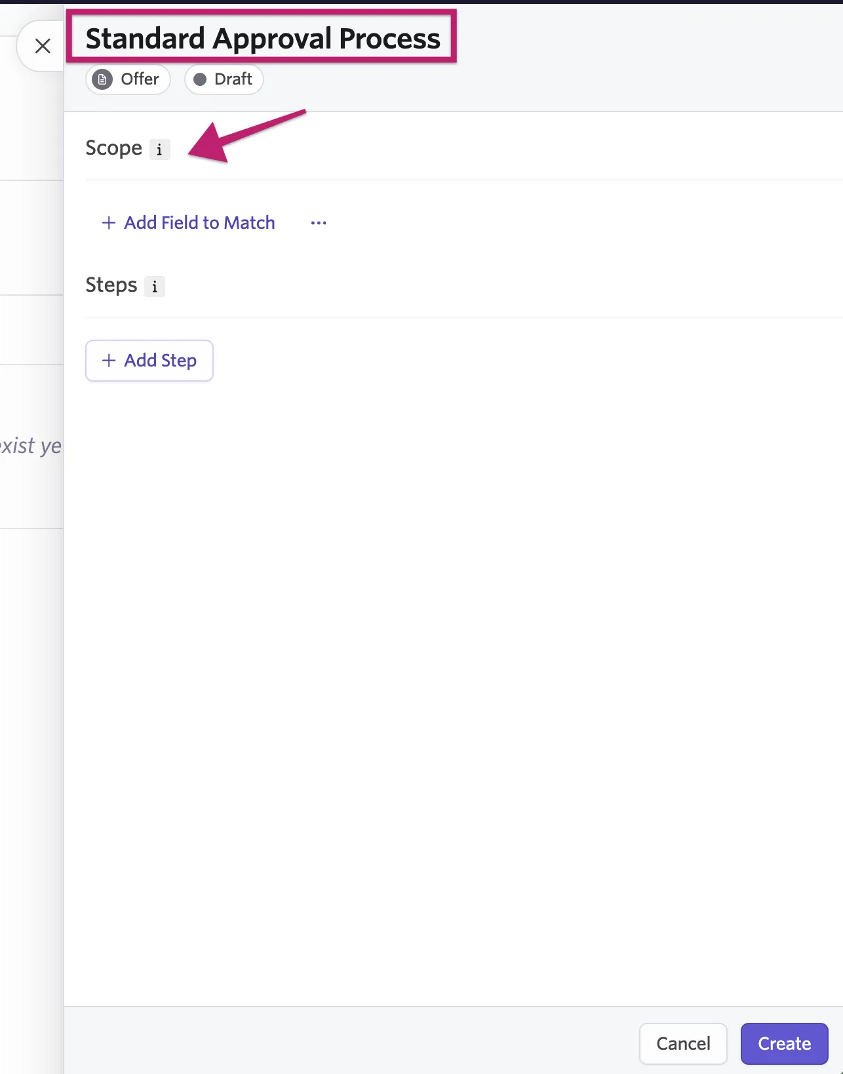Open the three-dot more options menu
The width and height of the screenshot is (843, 1074).
pyautogui.click(x=319, y=223)
